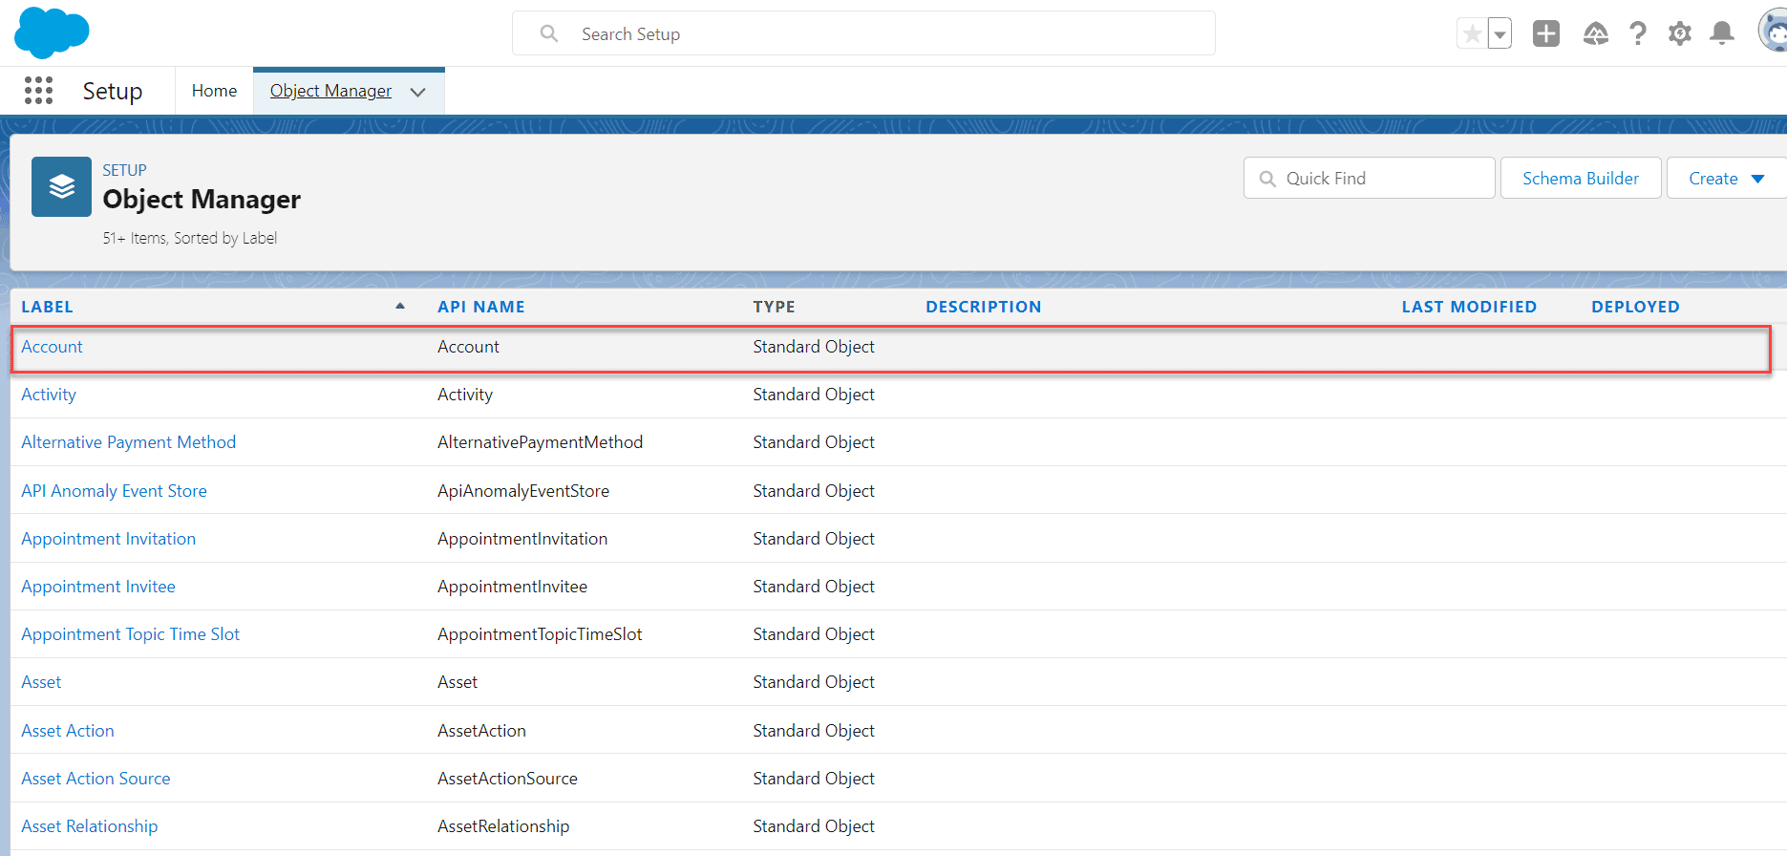The height and width of the screenshot is (856, 1787).
Task: Open the Trailhead guidance icon
Action: (x=1596, y=33)
